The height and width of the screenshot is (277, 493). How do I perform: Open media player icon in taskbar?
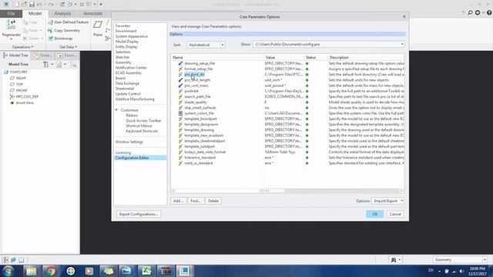[89, 271]
